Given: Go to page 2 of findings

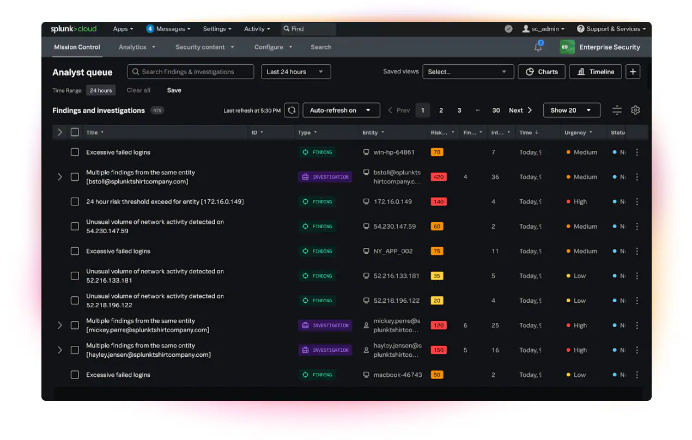Looking at the screenshot, I should pyautogui.click(x=441, y=111).
